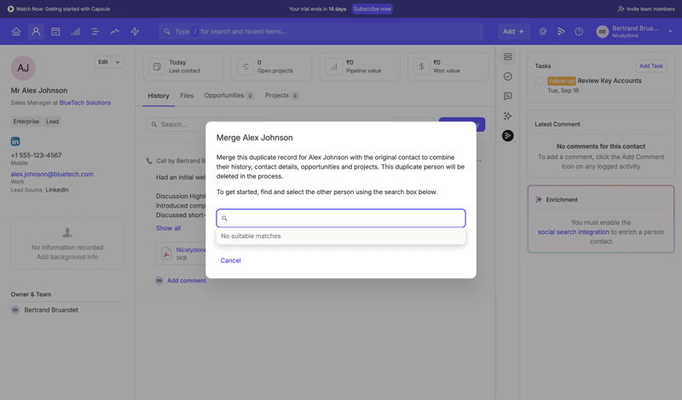Open the social search integration link
Screen dimensions: 682x400
(573, 232)
